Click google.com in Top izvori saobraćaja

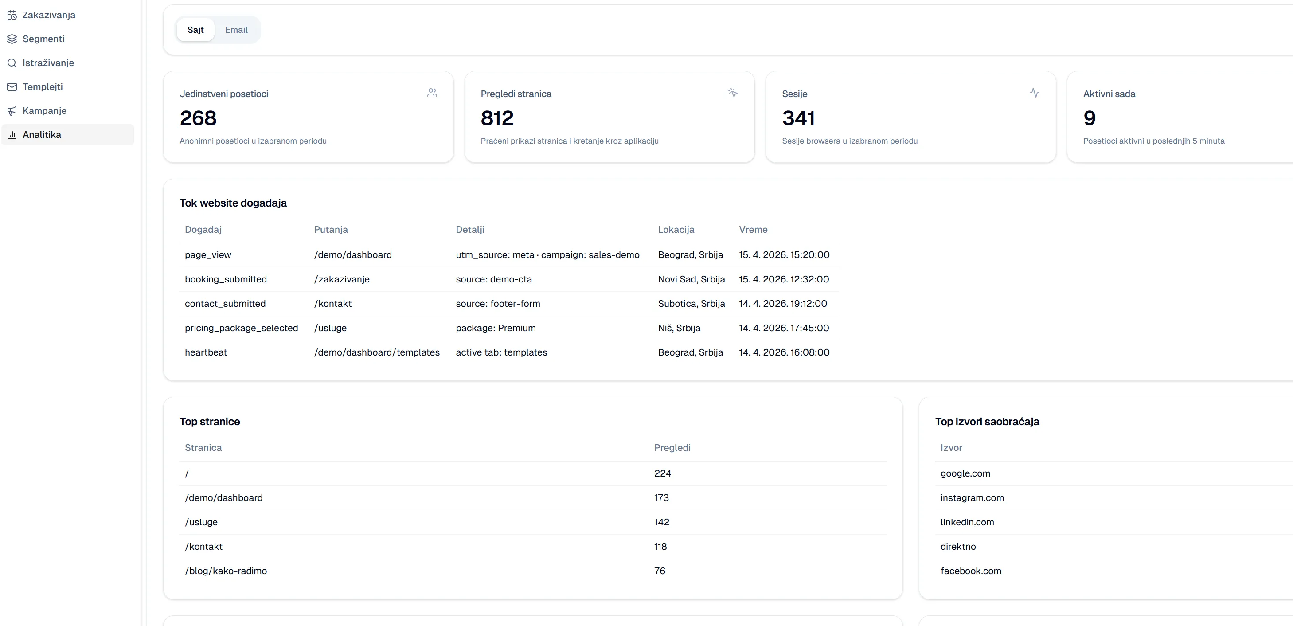(965, 473)
